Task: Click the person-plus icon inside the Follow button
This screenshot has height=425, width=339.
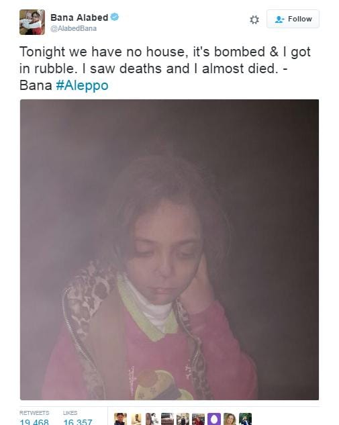Action: [279, 19]
